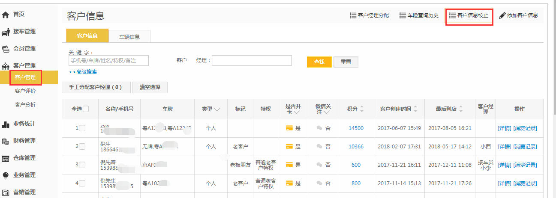This screenshot has height=198, width=556.
Task: Open the 类型 column filter dropdown
Action: tap(217, 109)
